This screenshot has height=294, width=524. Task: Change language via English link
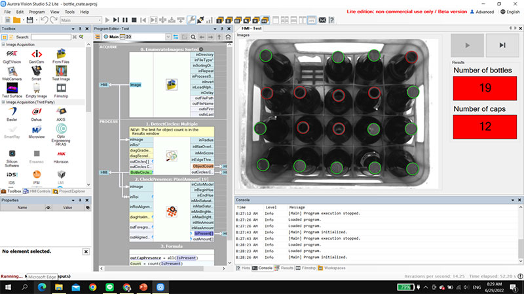pos(510,12)
